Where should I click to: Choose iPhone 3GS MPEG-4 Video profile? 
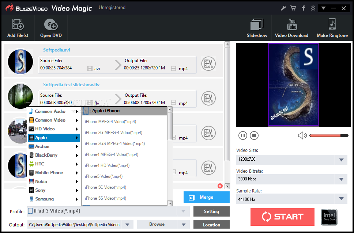[125, 144]
